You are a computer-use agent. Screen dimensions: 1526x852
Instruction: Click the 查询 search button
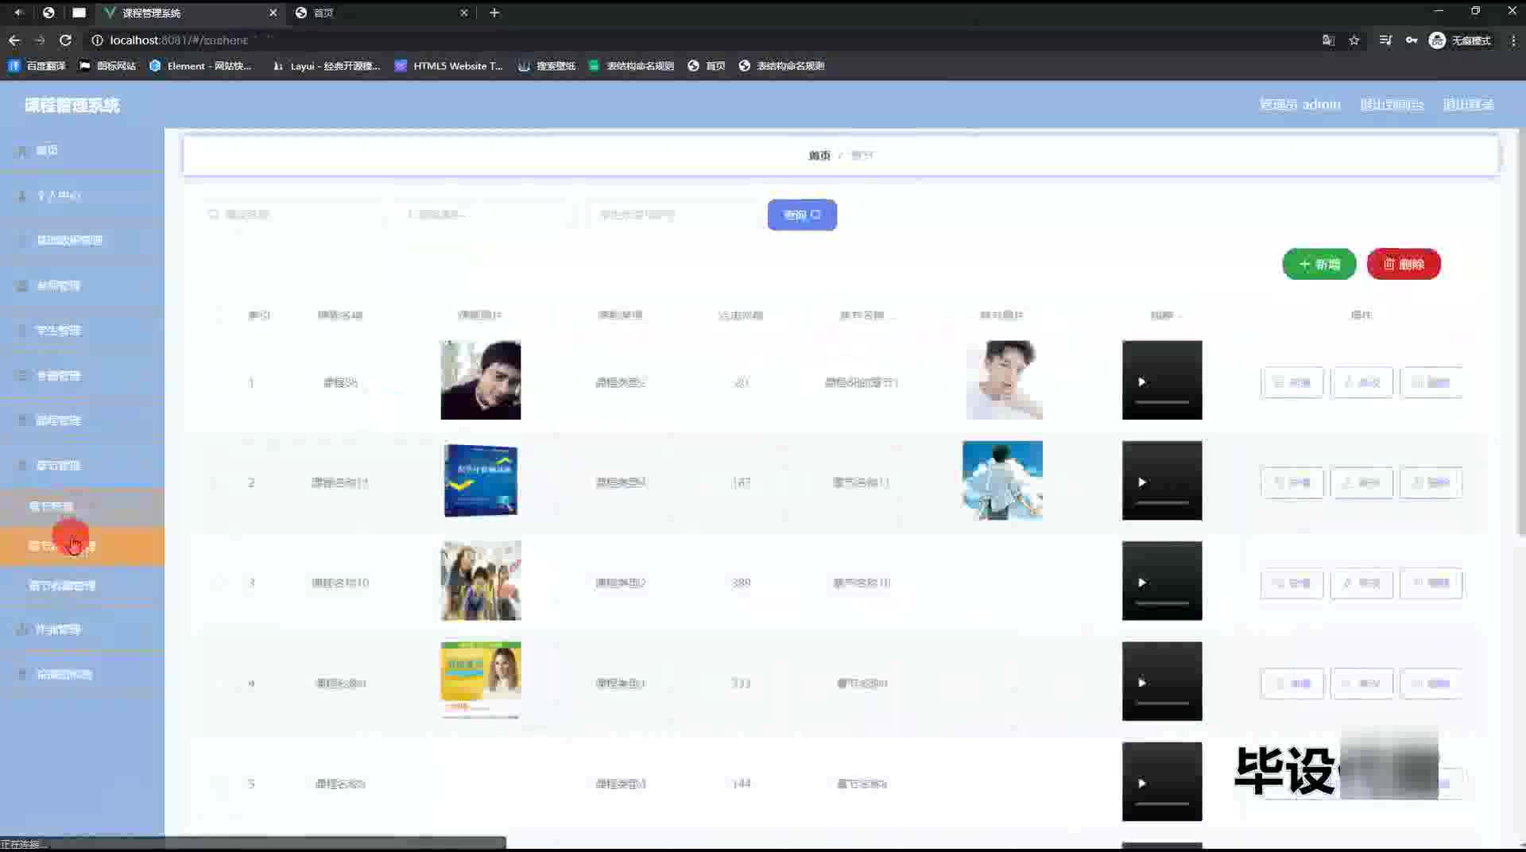click(801, 215)
